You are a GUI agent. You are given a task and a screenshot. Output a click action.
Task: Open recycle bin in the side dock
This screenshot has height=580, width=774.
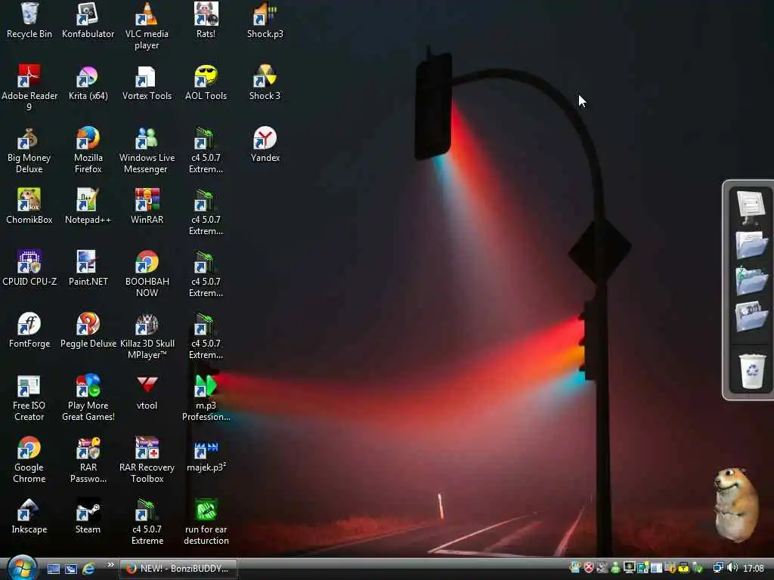tap(752, 371)
